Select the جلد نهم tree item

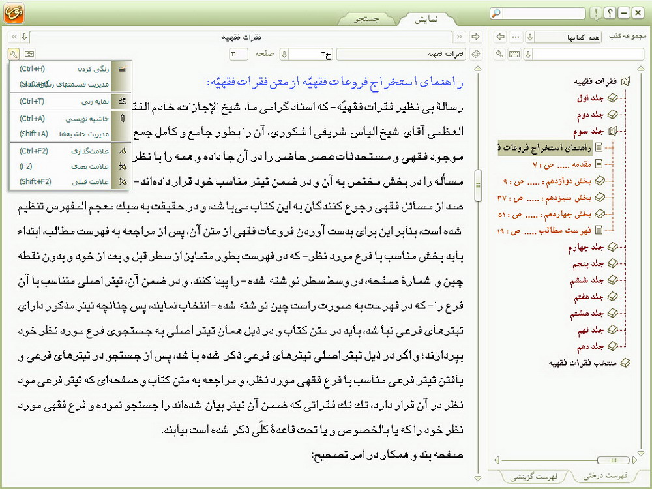(x=591, y=330)
